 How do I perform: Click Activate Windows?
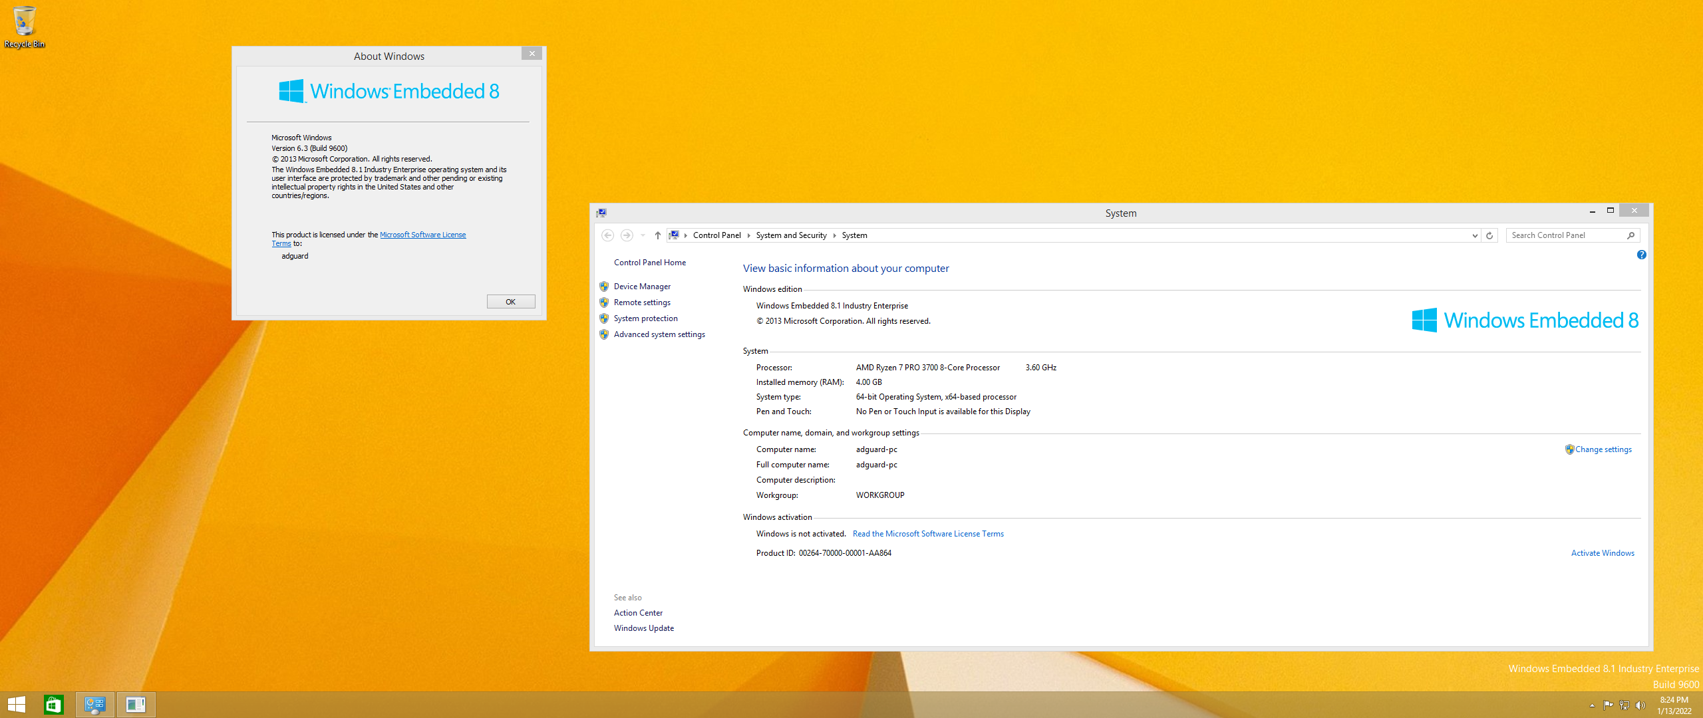[1603, 553]
